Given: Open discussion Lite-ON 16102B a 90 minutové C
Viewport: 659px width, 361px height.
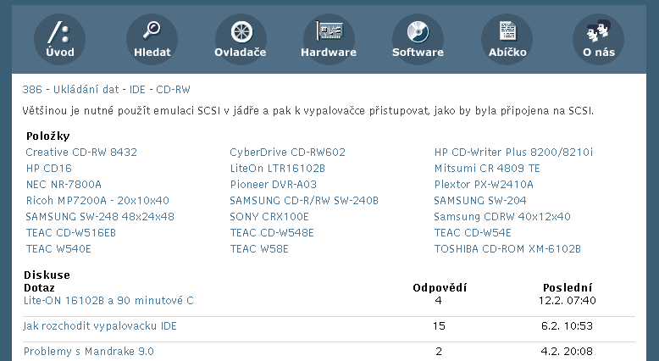Looking at the screenshot, I should coord(108,301).
